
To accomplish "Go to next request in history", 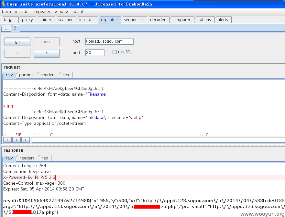I will (x=47, y=53).
